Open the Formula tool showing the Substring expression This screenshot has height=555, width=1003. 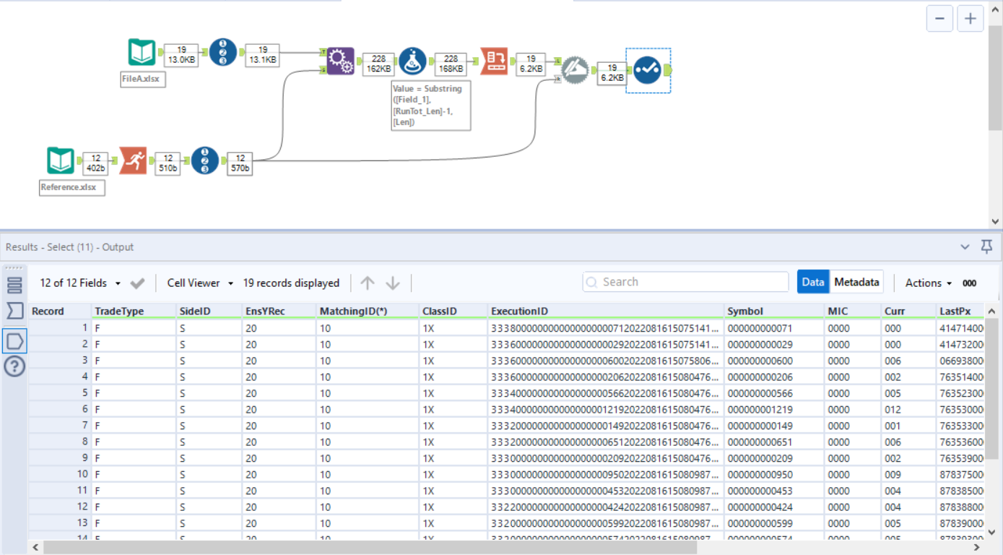(414, 61)
